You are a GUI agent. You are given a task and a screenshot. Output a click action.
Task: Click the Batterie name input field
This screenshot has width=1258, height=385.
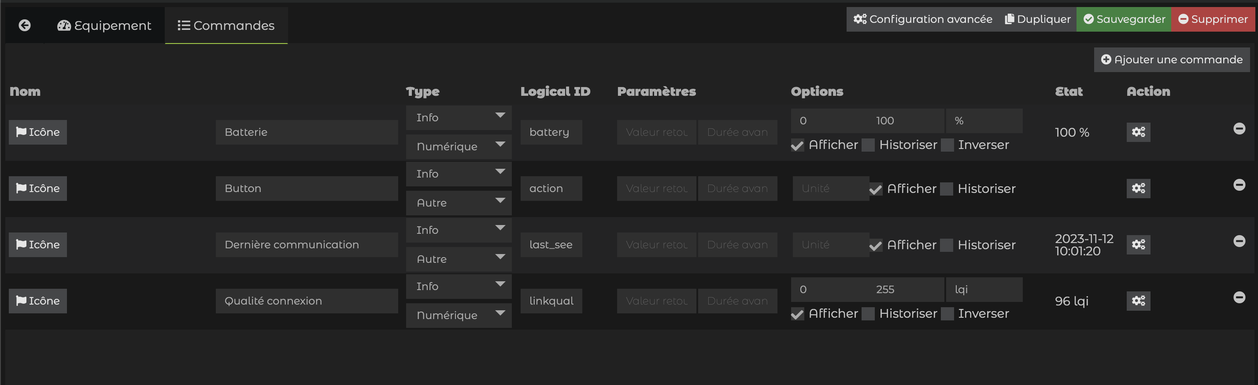(306, 133)
